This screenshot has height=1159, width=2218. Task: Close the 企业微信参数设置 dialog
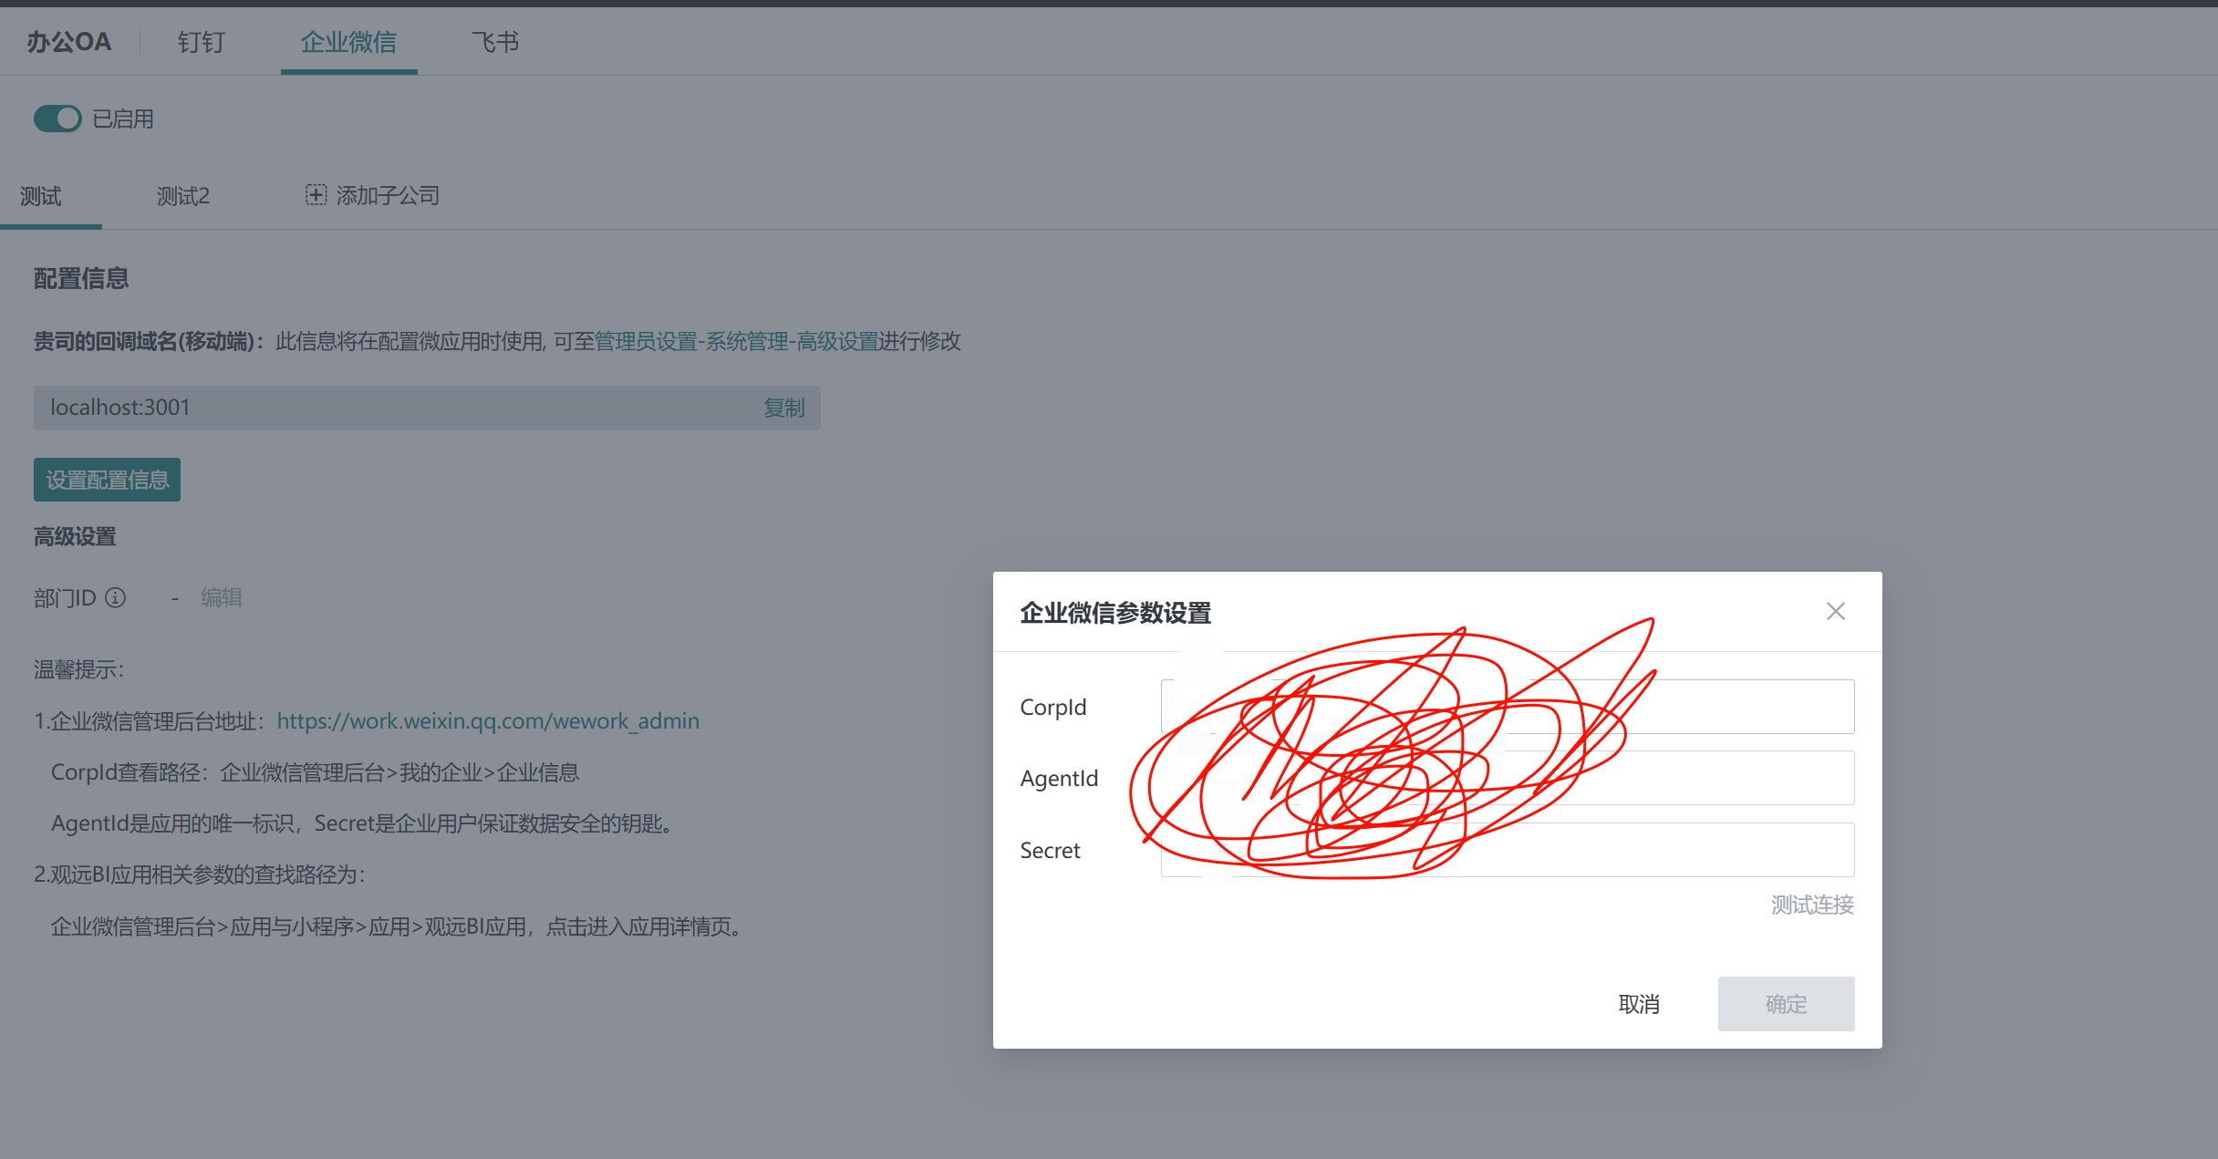(x=1836, y=611)
